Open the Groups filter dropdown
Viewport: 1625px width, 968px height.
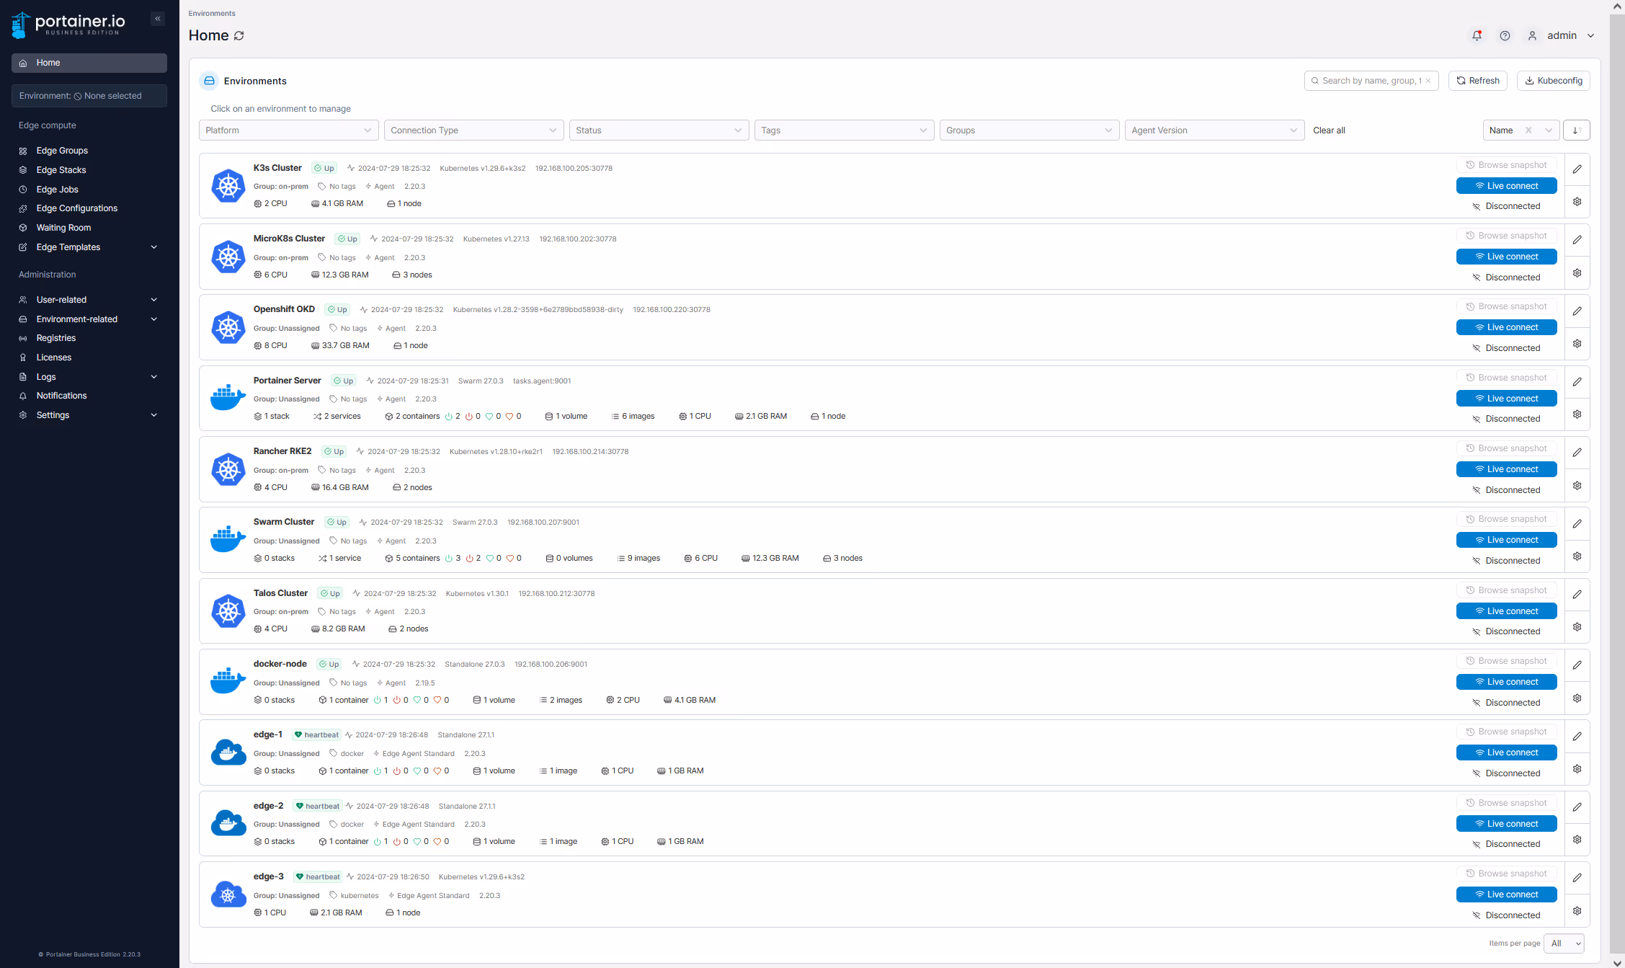click(1029, 130)
